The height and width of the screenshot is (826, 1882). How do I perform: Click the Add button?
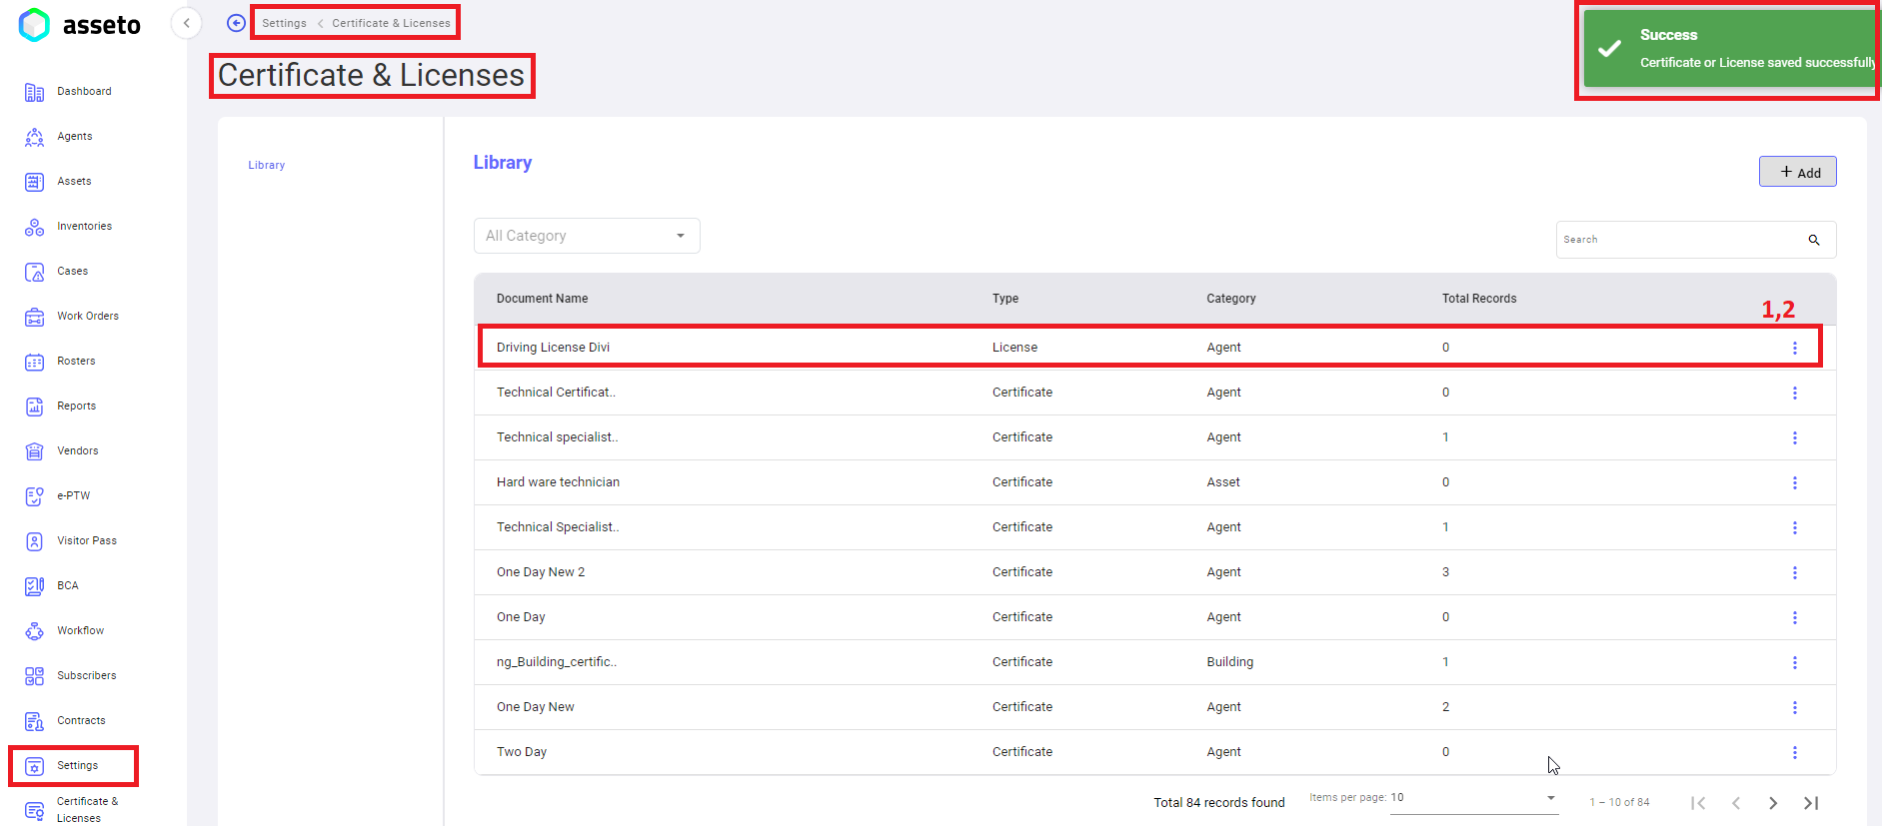(x=1797, y=172)
